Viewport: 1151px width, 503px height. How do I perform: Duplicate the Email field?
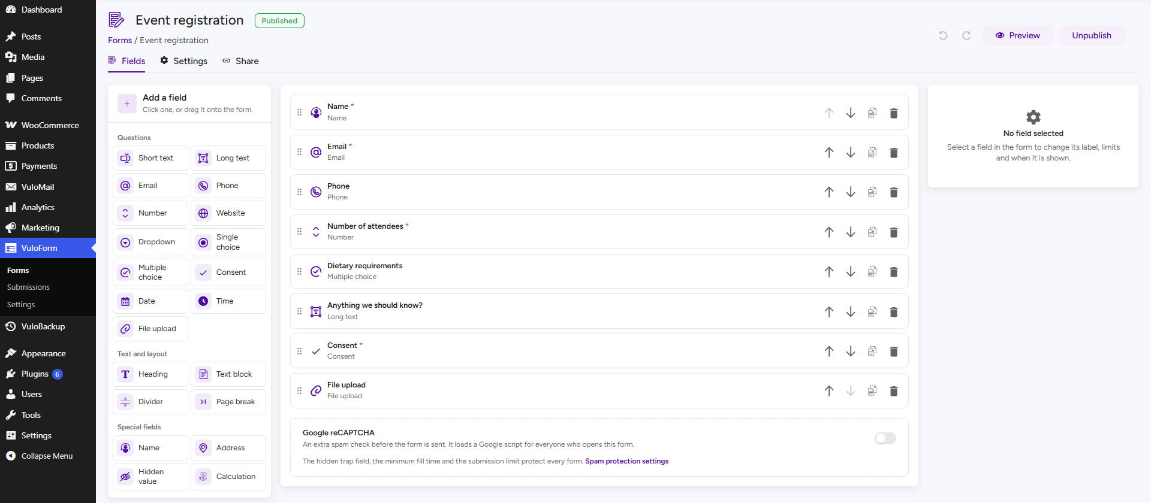click(x=872, y=153)
